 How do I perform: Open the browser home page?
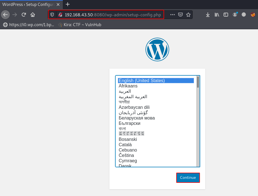tap(33, 15)
